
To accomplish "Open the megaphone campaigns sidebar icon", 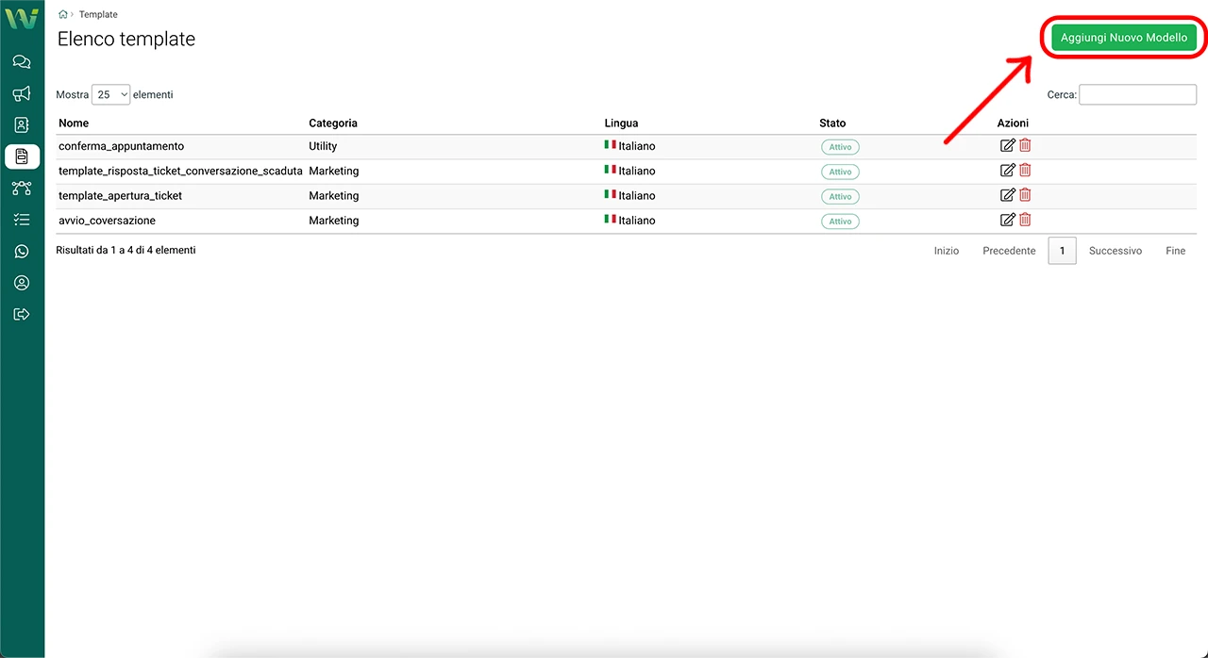I will (22, 93).
